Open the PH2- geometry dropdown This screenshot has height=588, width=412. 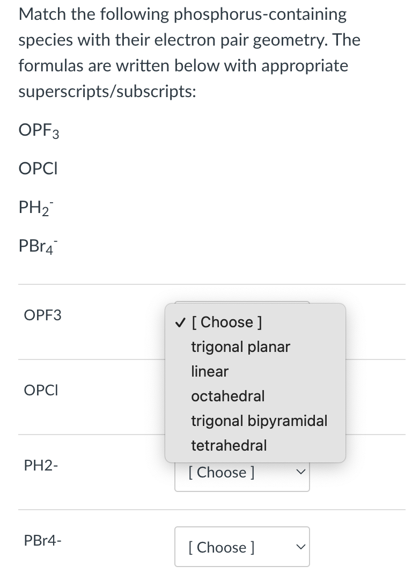[241, 473]
